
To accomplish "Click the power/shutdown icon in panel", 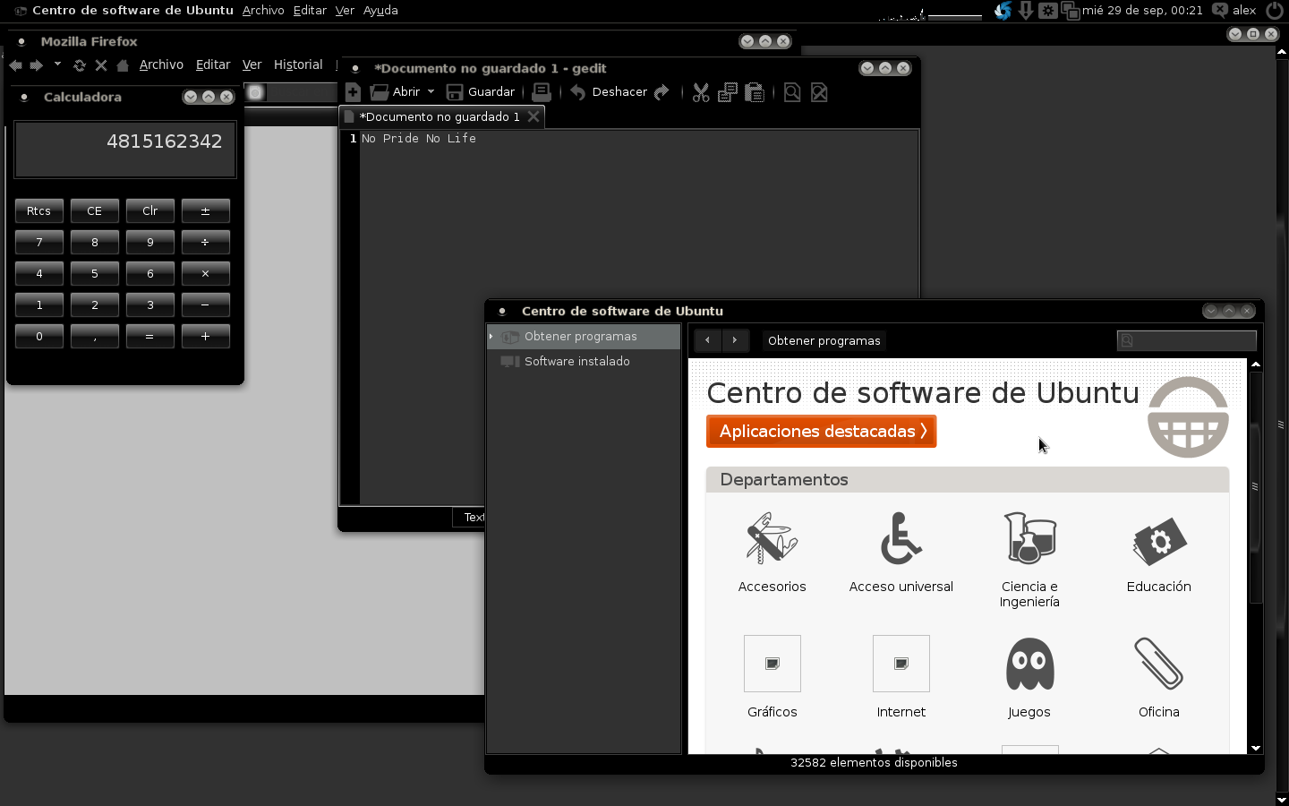I will tap(1275, 11).
